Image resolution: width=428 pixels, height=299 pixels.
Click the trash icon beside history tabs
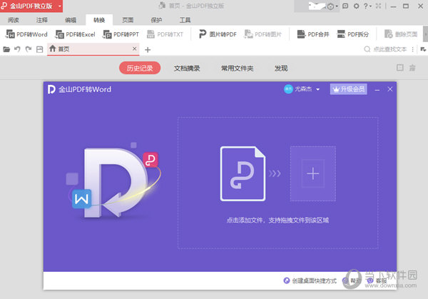coord(412,68)
